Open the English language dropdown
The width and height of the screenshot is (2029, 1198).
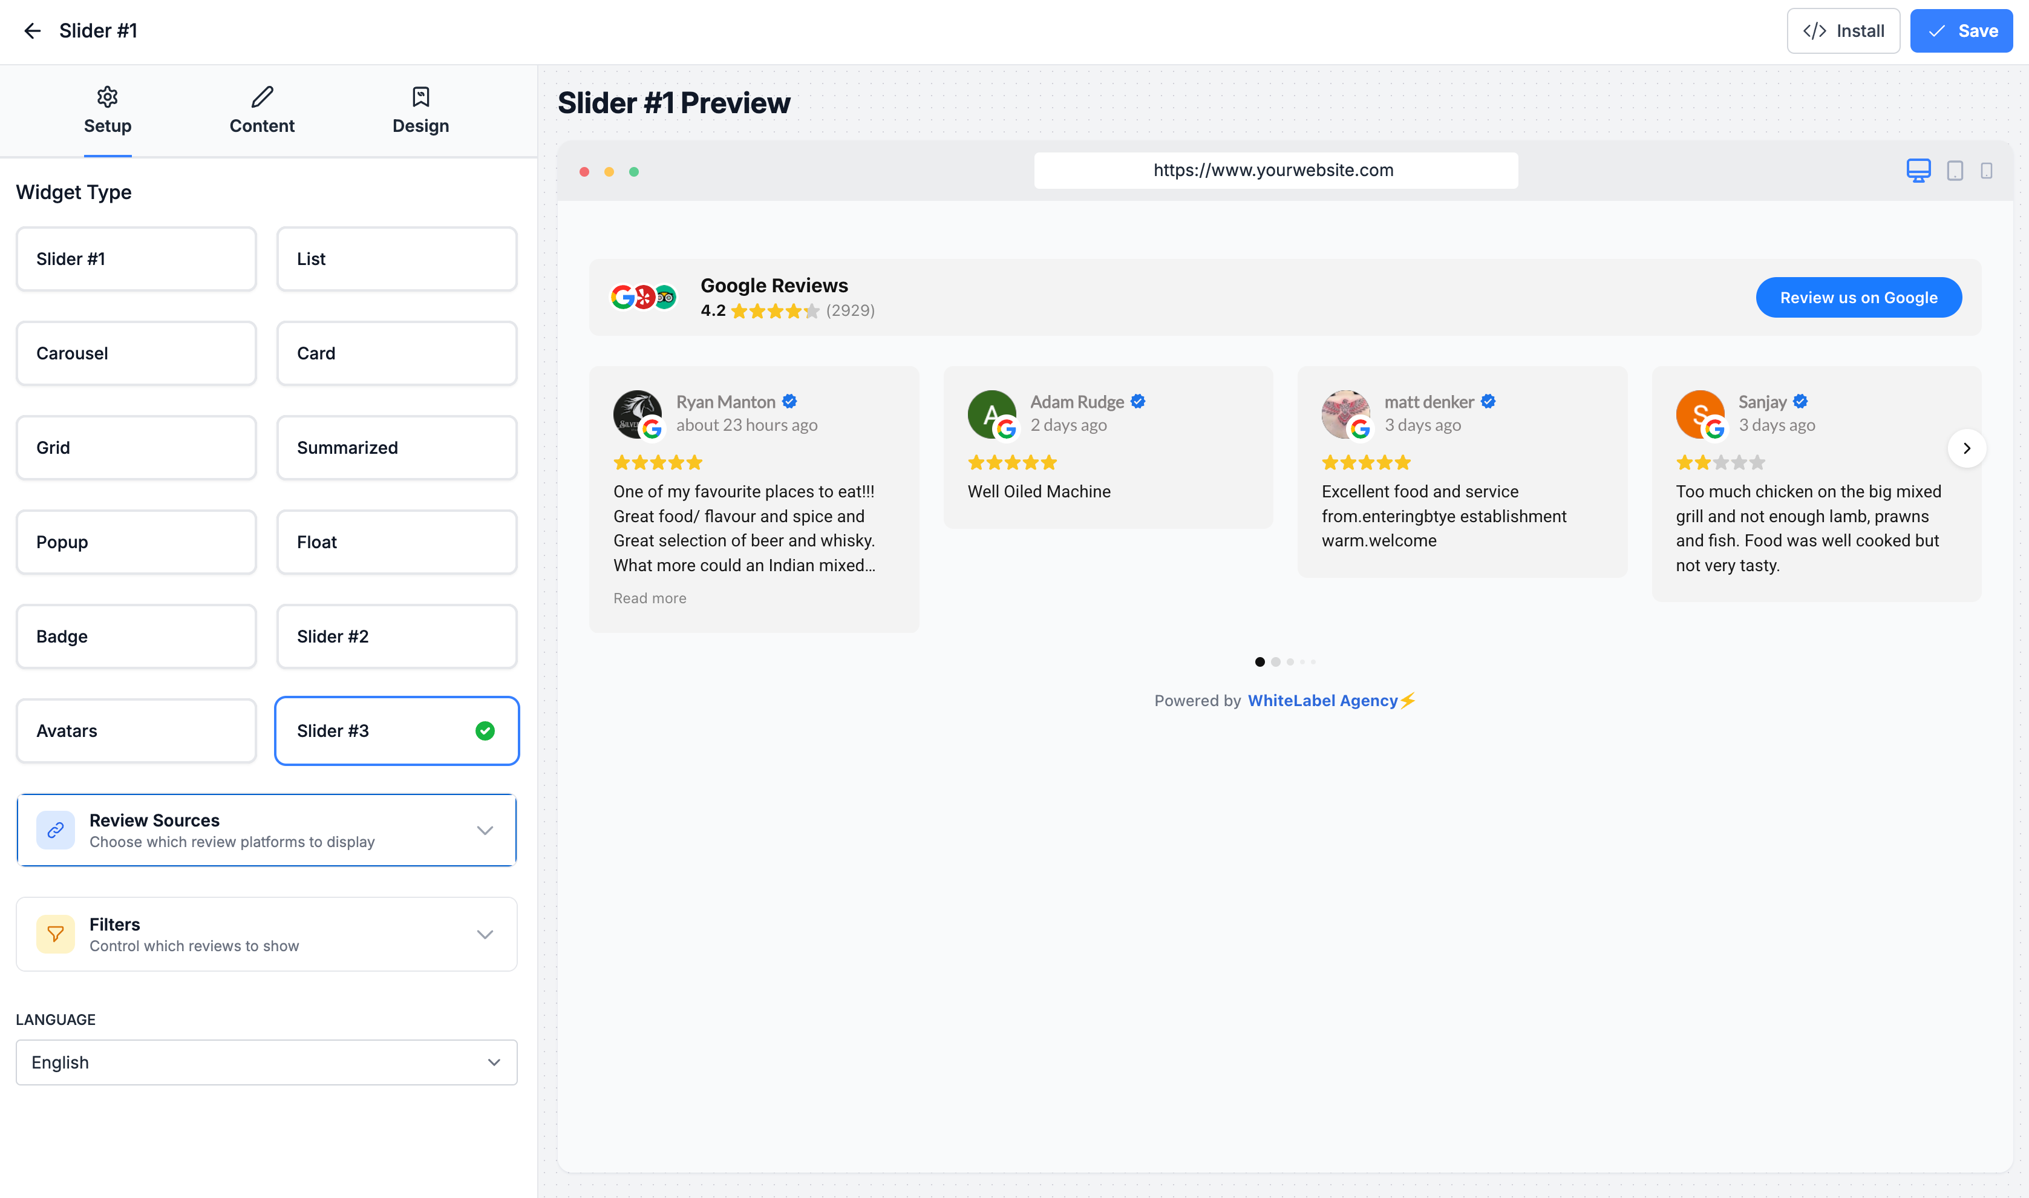(x=266, y=1062)
